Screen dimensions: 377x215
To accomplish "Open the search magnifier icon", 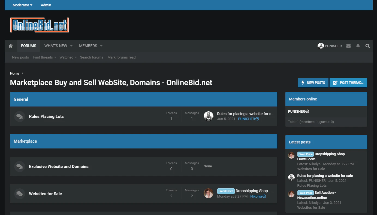I will [x=367, y=46].
